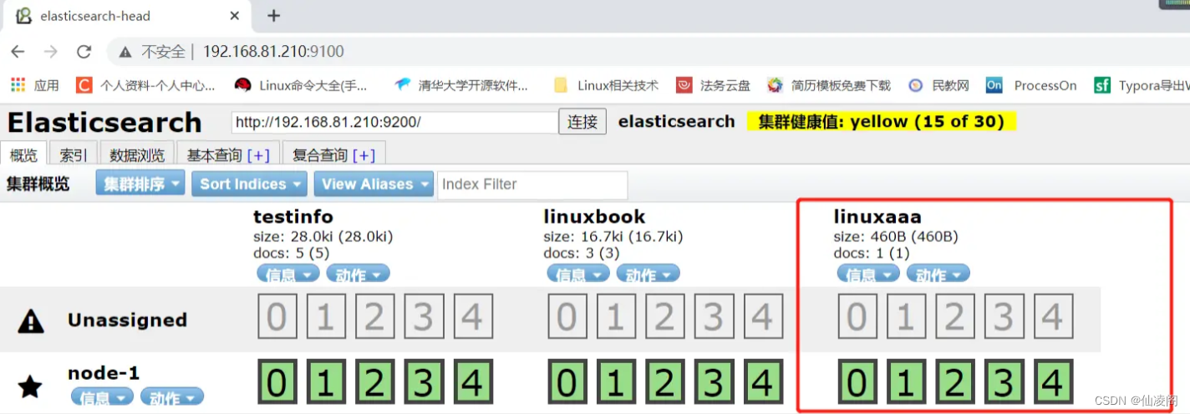
Task: Switch to the 索引 tab
Action: [74, 154]
